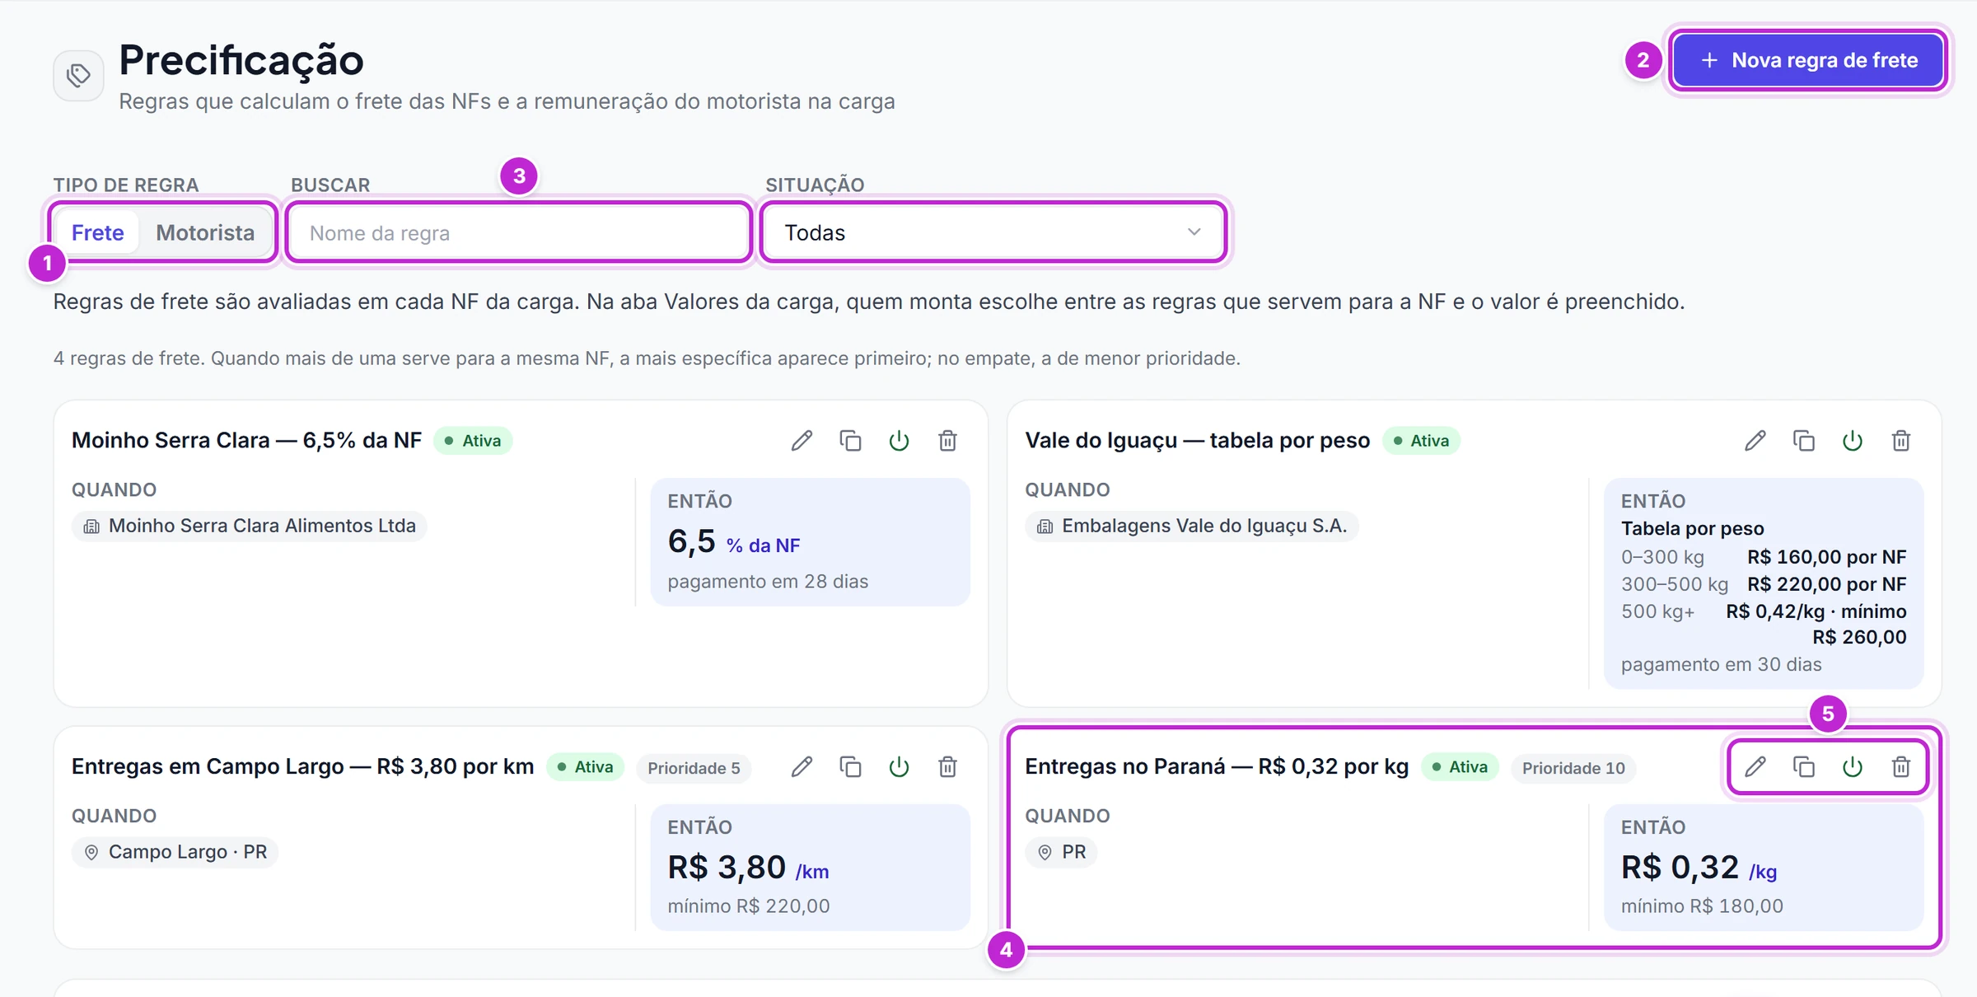Screen dimensions: 1977x997
Task: Switch to the Motorista rule type tab
Action: click(x=205, y=233)
